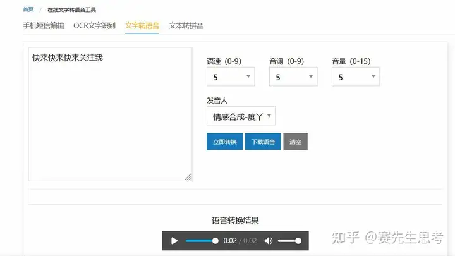Clear text with 清空 button
Viewport: 455px width, 256px height.
pos(295,142)
